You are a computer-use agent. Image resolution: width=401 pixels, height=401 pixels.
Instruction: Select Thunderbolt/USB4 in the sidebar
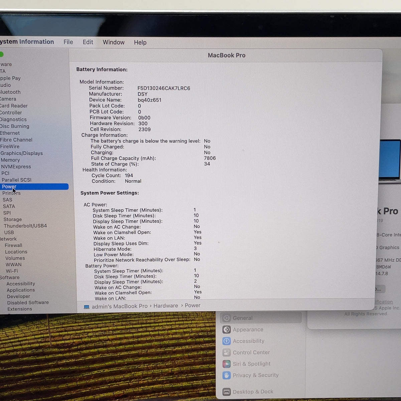tap(25, 226)
